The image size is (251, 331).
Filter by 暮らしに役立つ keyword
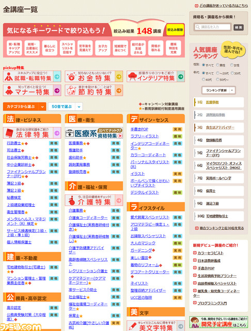[50, 48]
